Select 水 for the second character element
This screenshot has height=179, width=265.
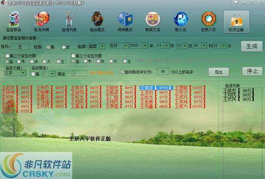click(x=32, y=61)
